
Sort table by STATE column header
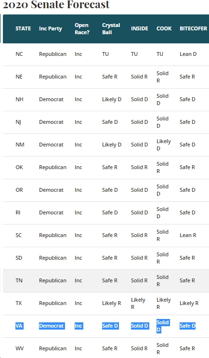[x=23, y=28]
